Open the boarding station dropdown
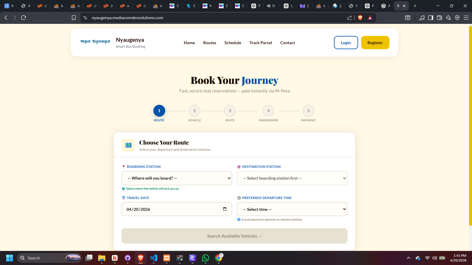 (x=176, y=178)
